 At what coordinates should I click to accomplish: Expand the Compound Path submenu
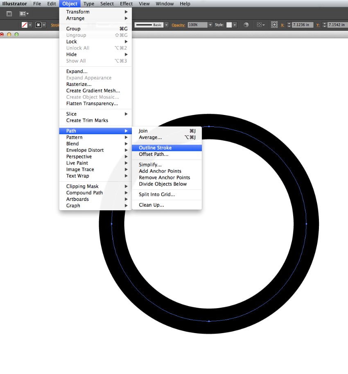95,193
